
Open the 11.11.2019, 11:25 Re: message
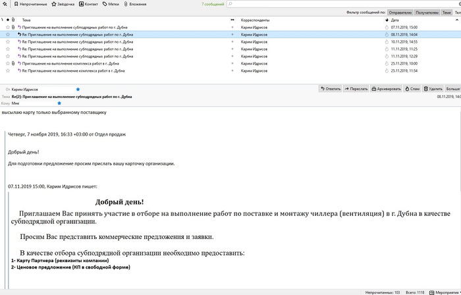(x=78, y=49)
